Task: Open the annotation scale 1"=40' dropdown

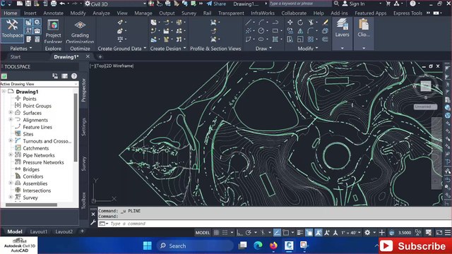Action: tap(351, 232)
